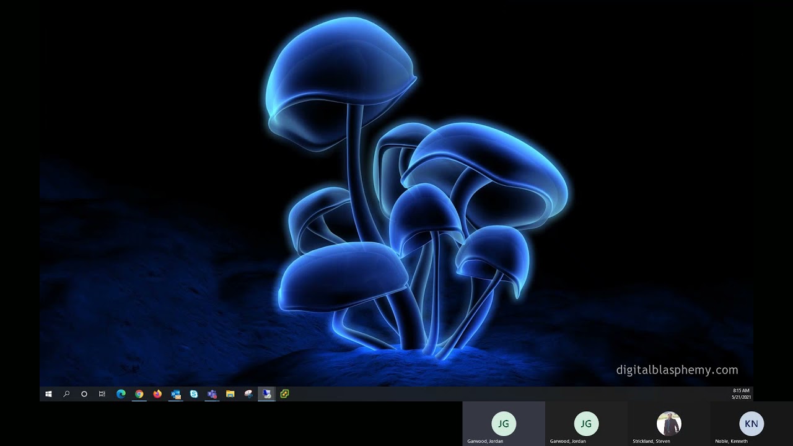Open the 8:15 AM clock and calendar
Image resolution: width=793 pixels, height=446 pixels.
[x=741, y=394]
